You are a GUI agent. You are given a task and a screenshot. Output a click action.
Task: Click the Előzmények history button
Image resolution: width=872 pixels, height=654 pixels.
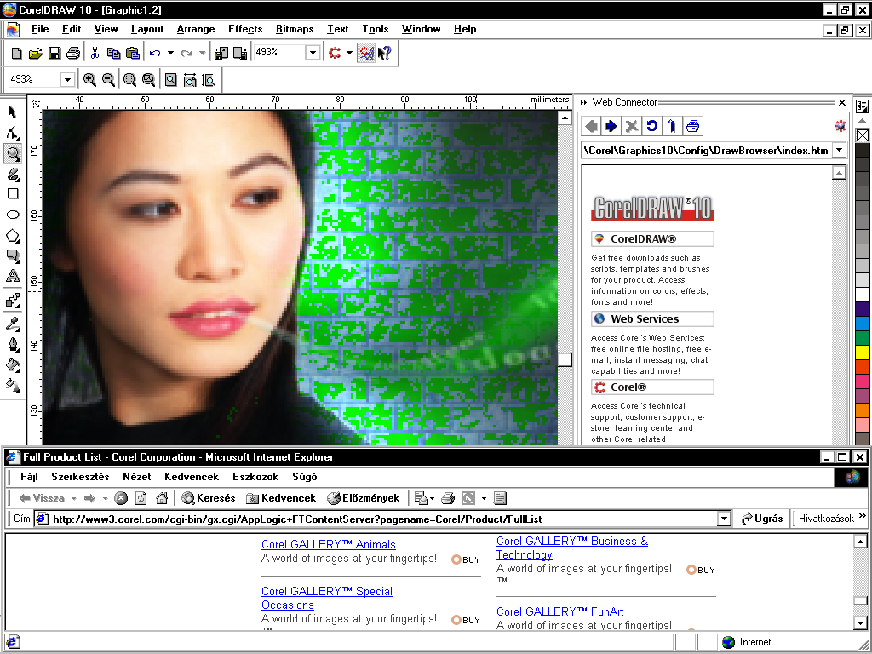[x=363, y=498]
